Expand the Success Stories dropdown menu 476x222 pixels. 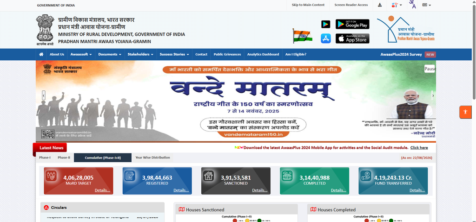click(174, 55)
